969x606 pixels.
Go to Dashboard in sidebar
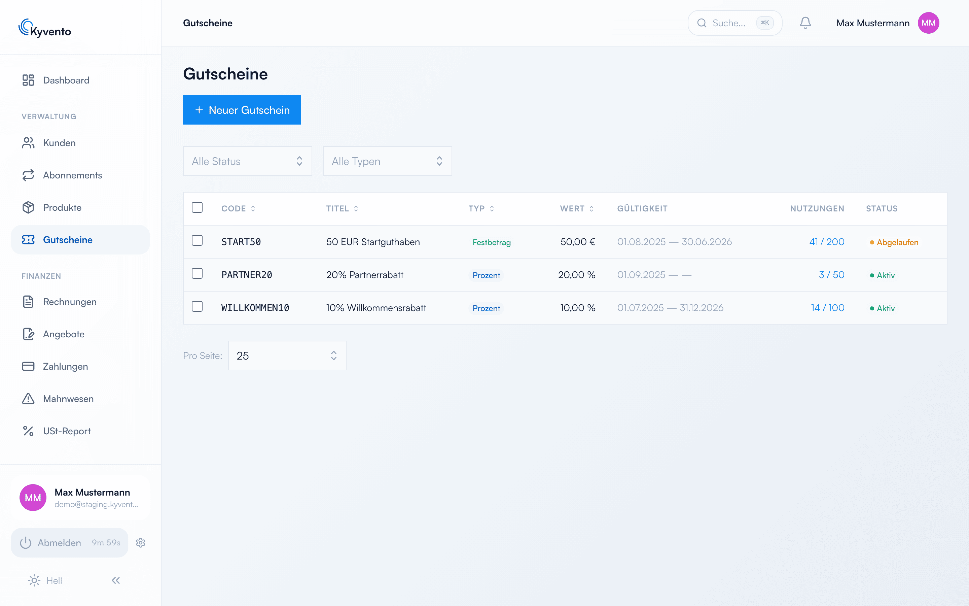click(80, 80)
